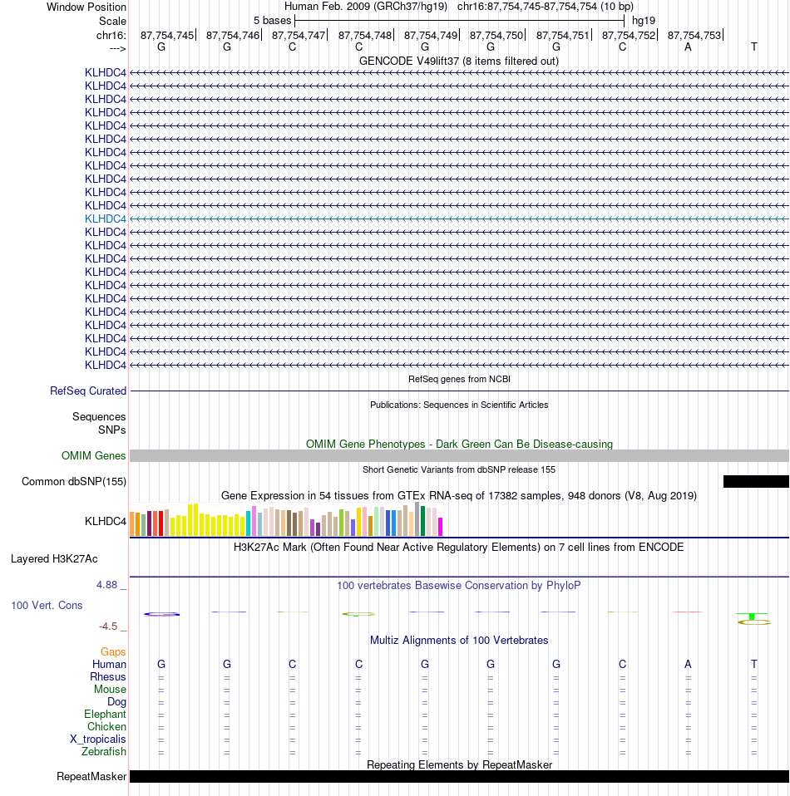790x796 pixels.
Task: Click the Rhesus species label
Action: click(x=108, y=676)
